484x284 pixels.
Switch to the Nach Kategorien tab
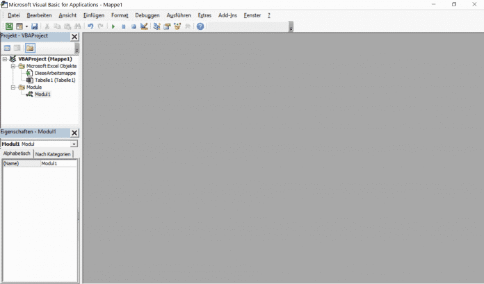coord(54,153)
